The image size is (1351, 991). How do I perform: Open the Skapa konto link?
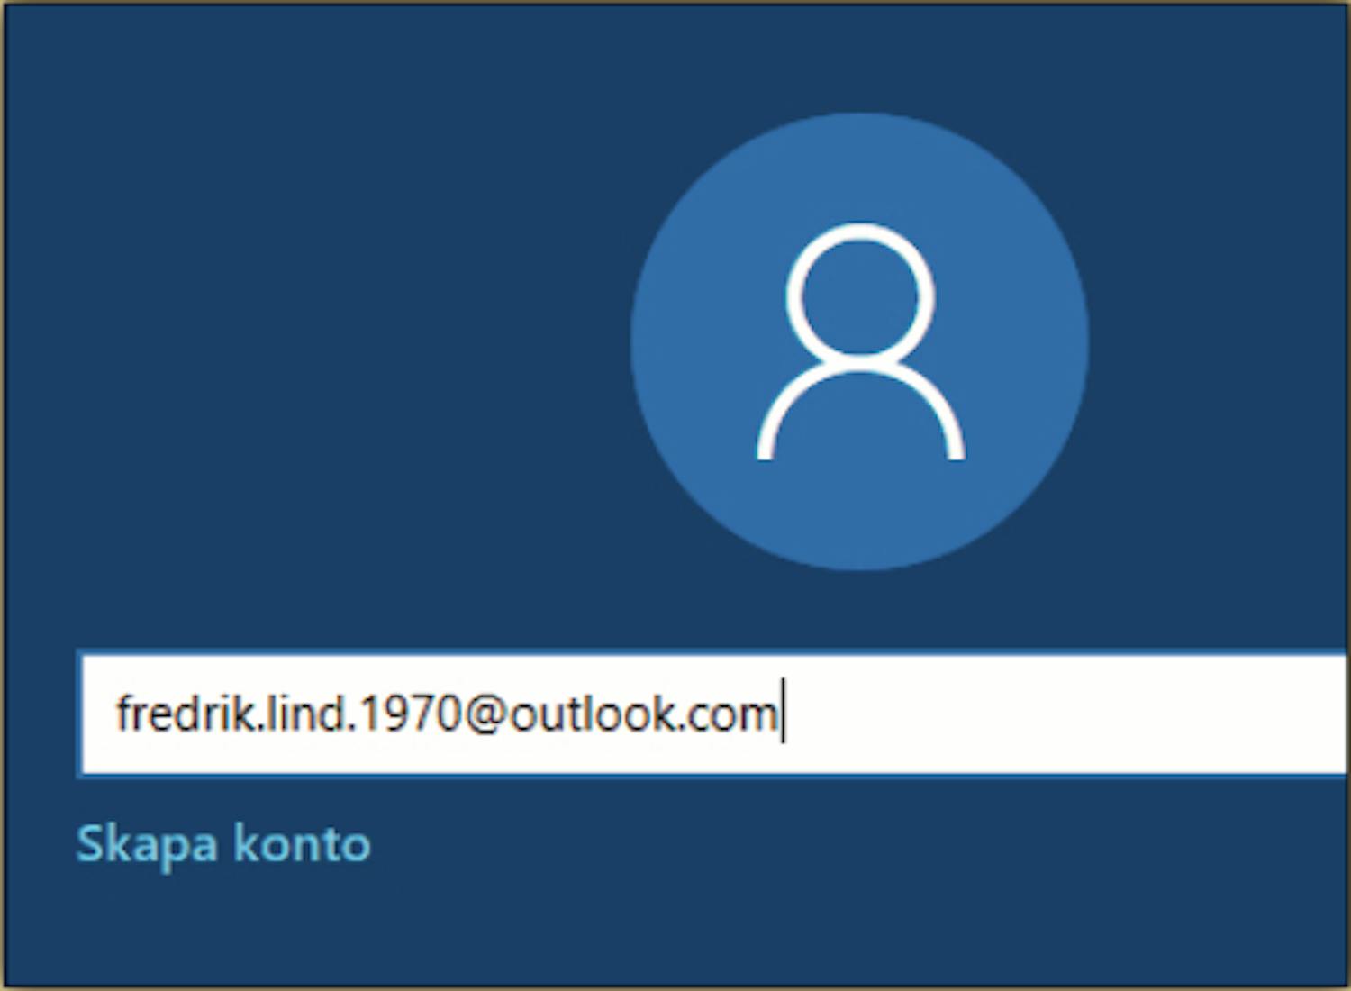click(223, 845)
